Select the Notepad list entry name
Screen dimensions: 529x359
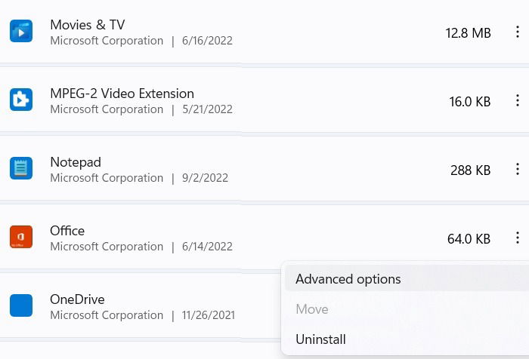[76, 162]
